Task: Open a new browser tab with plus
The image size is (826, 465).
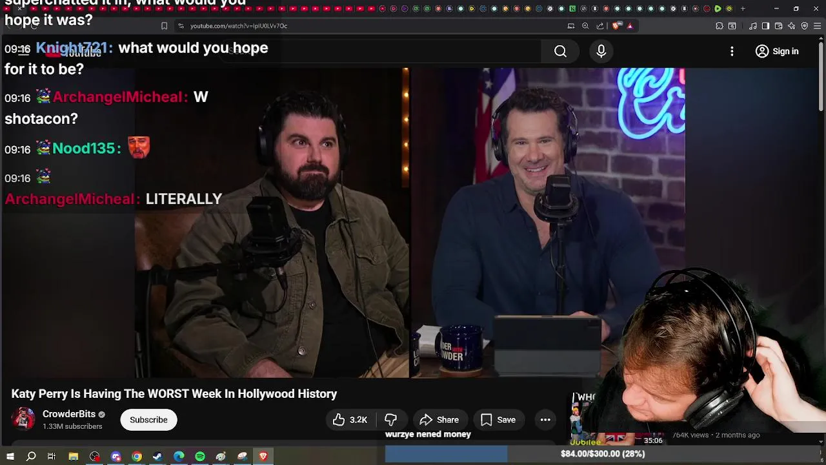Action: point(743,9)
